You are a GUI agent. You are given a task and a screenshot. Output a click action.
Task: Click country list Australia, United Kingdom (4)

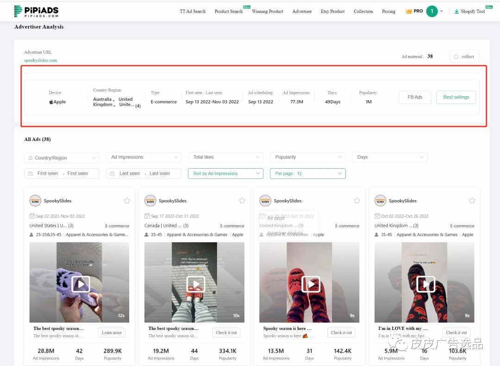click(117, 102)
